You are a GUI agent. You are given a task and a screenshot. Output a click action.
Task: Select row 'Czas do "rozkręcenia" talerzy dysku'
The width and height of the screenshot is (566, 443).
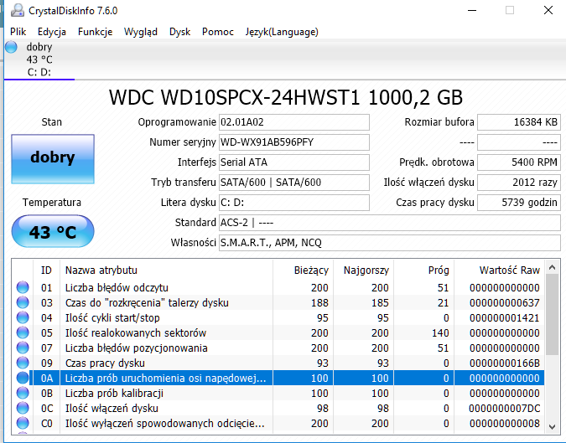[278, 302]
